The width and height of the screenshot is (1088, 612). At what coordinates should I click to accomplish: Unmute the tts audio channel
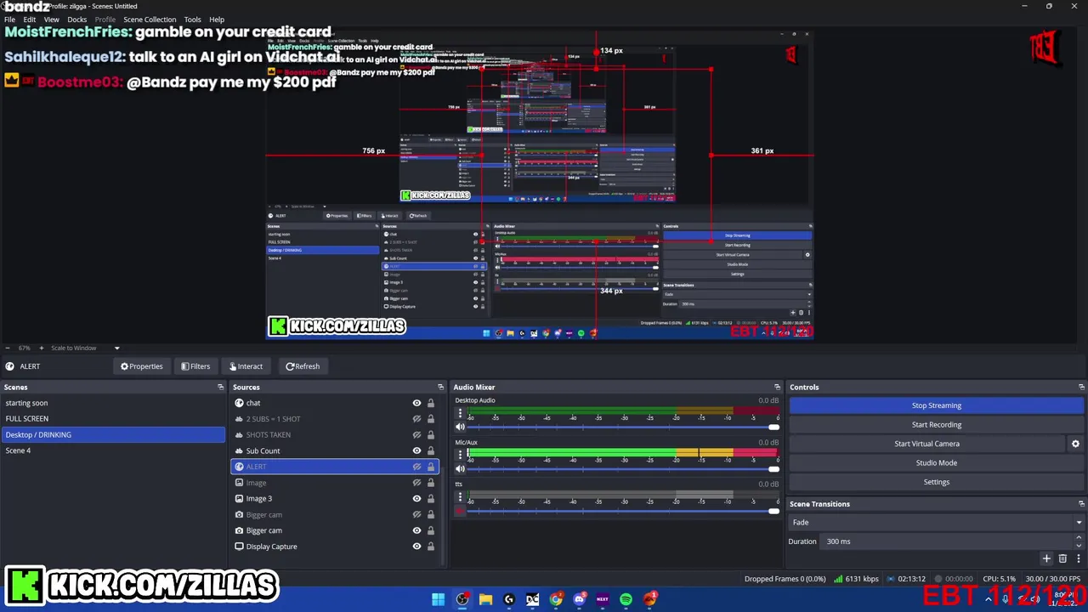tap(460, 511)
